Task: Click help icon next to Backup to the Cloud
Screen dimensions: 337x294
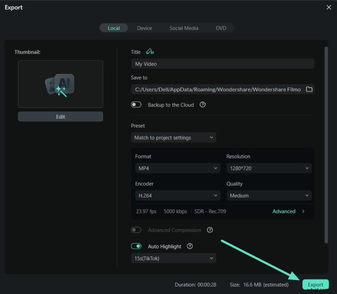Action: [203, 105]
